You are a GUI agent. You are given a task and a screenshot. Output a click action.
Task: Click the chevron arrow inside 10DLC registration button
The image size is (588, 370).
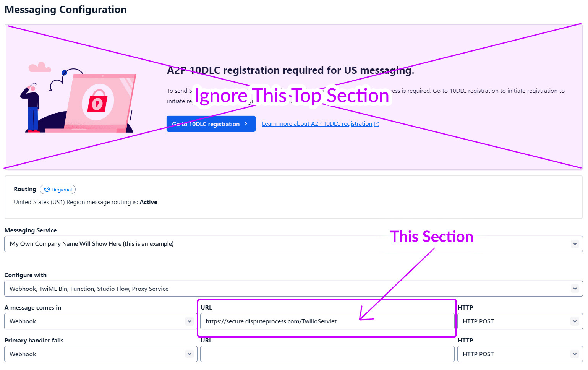click(x=246, y=124)
